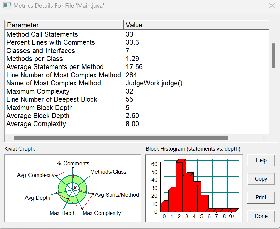Click the horizontal scrollbar thumb under the list
The height and width of the screenshot is (229, 280).
[x=121, y=138]
